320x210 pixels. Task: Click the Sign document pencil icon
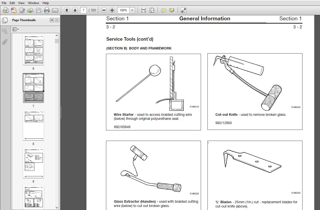tap(22, 10)
